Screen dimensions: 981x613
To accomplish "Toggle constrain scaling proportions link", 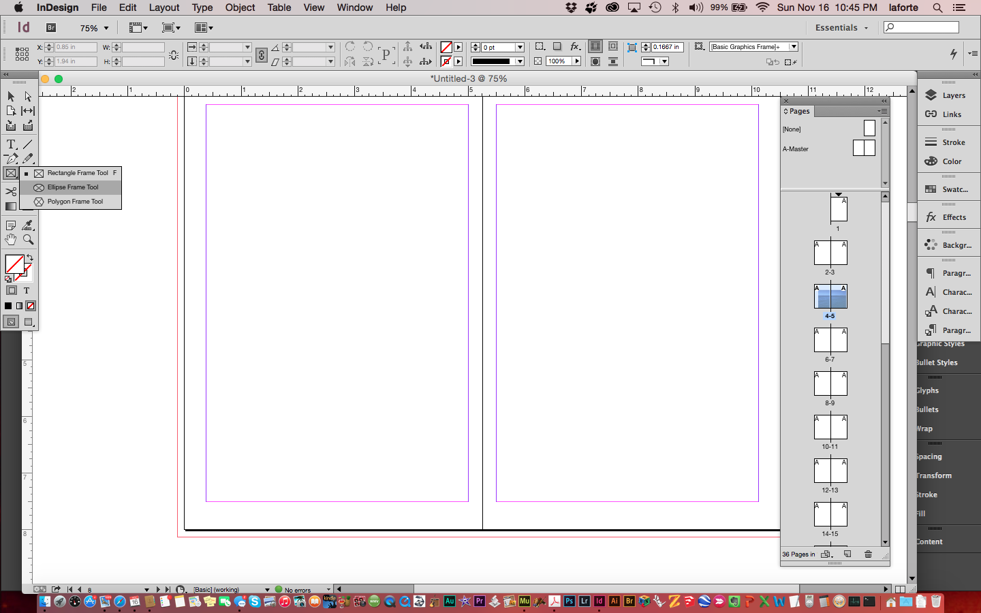I will tap(262, 54).
